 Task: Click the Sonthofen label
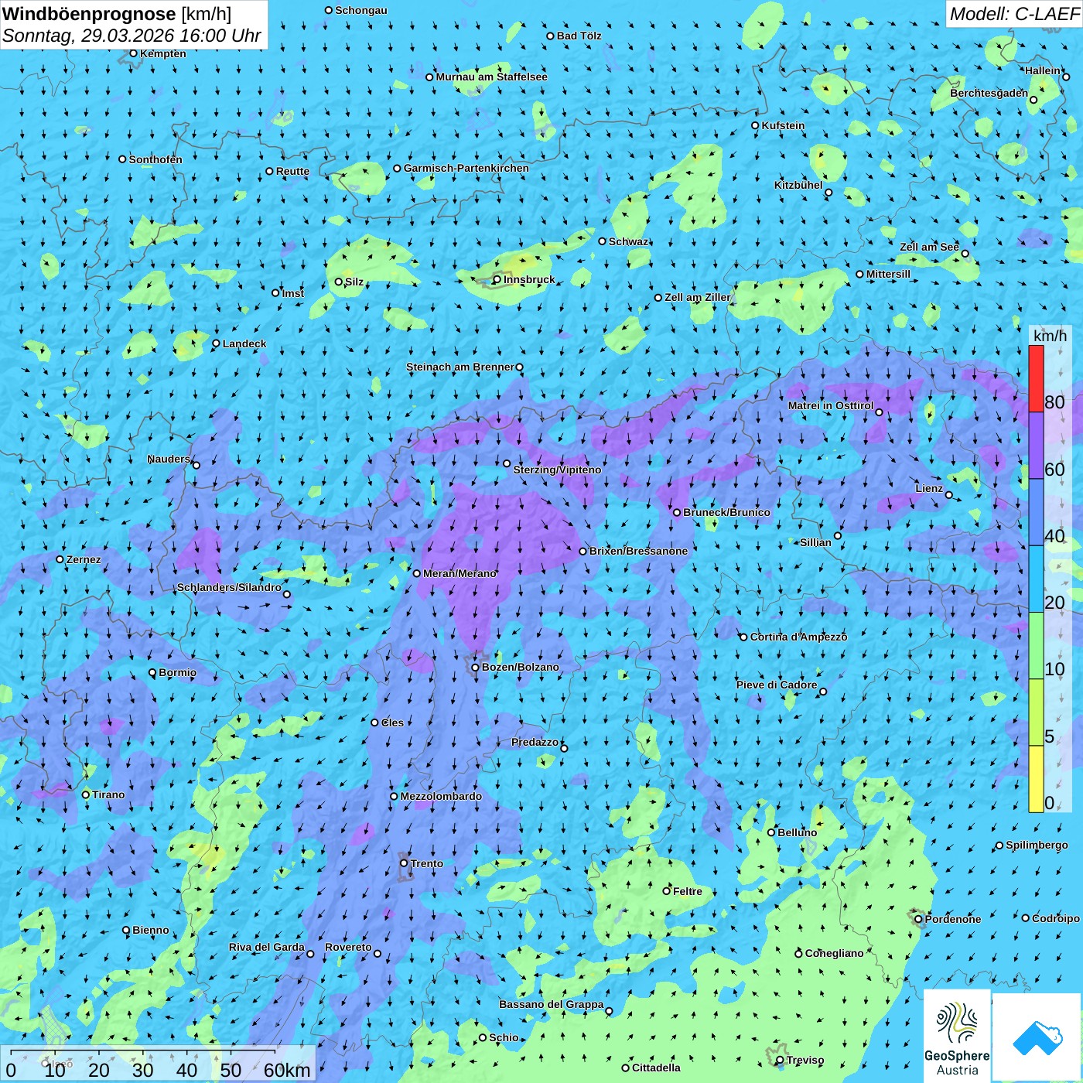(x=155, y=159)
